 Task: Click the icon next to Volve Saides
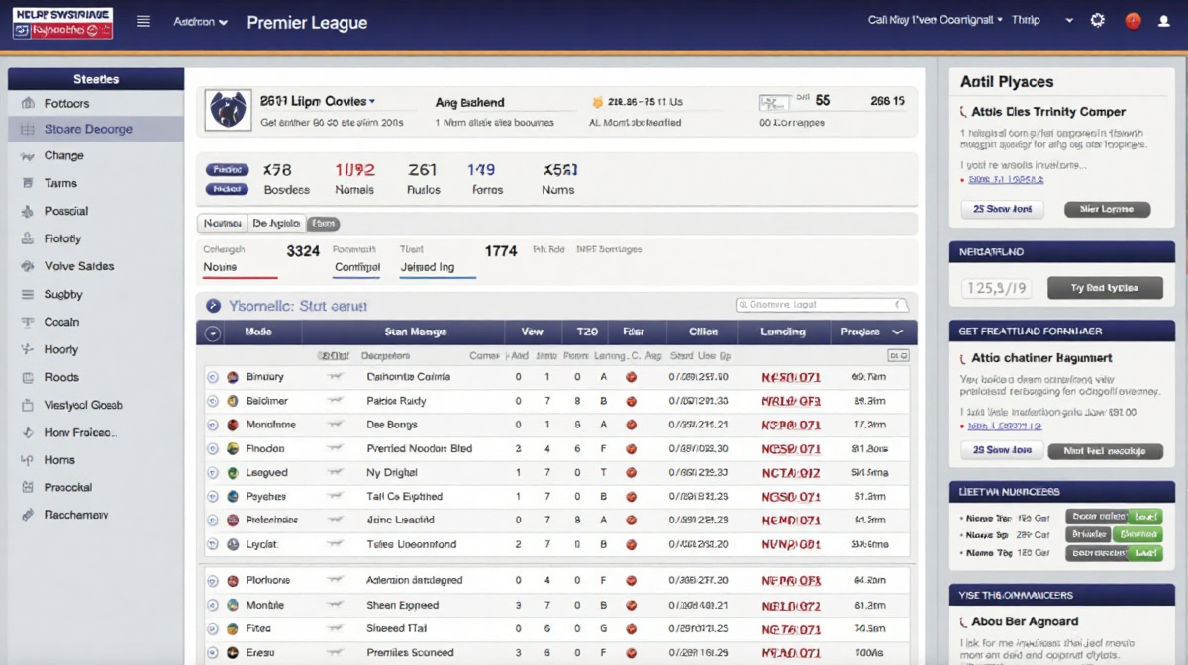[x=26, y=267]
